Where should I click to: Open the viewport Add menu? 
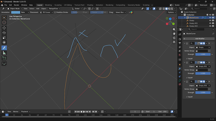(x=38, y=9)
